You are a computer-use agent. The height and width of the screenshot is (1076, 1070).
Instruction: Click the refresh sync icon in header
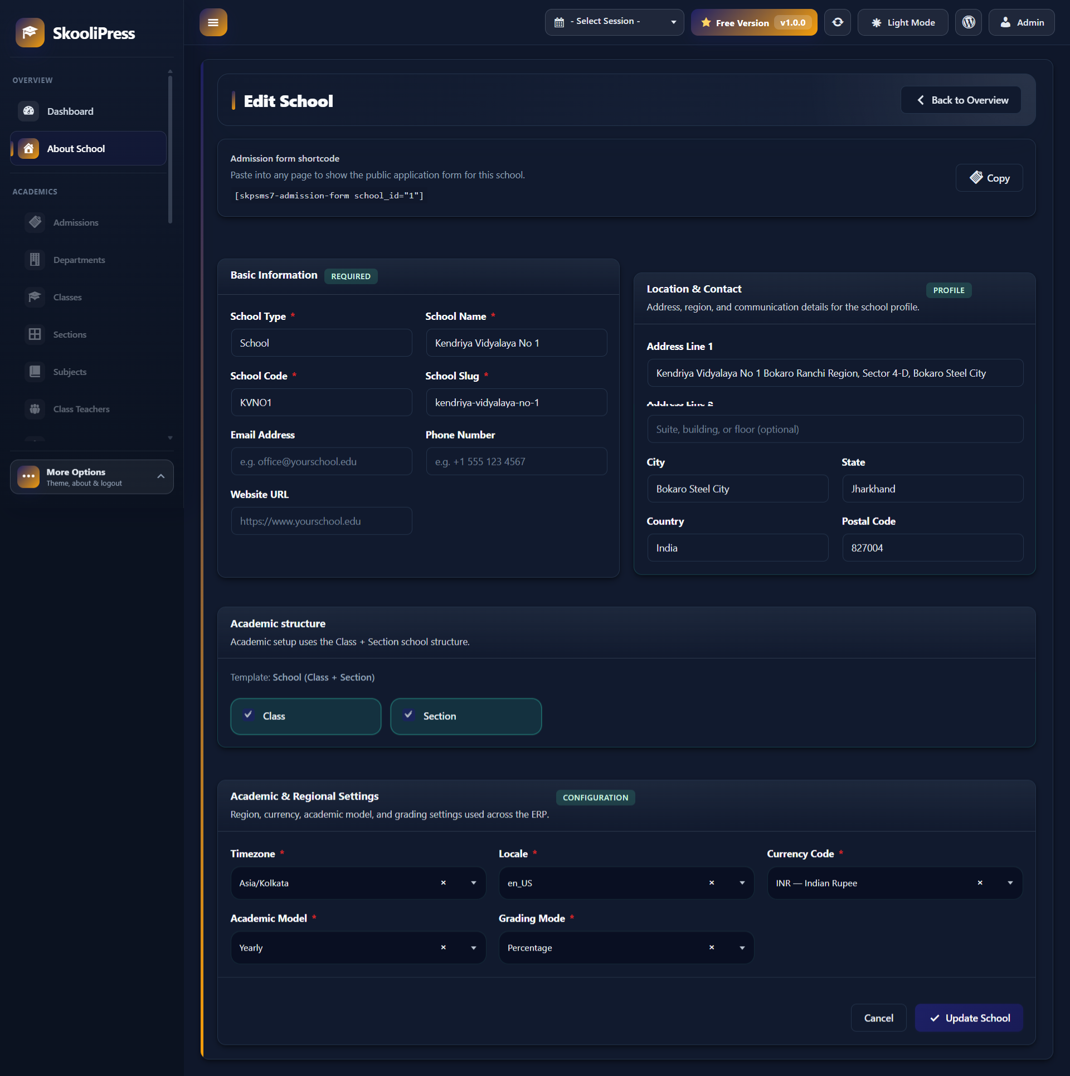pyautogui.click(x=838, y=22)
